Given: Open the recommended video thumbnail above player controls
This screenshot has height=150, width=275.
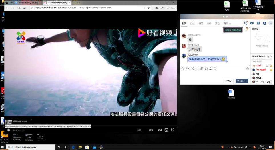Looking at the screenshot, I should click(9, 122).
